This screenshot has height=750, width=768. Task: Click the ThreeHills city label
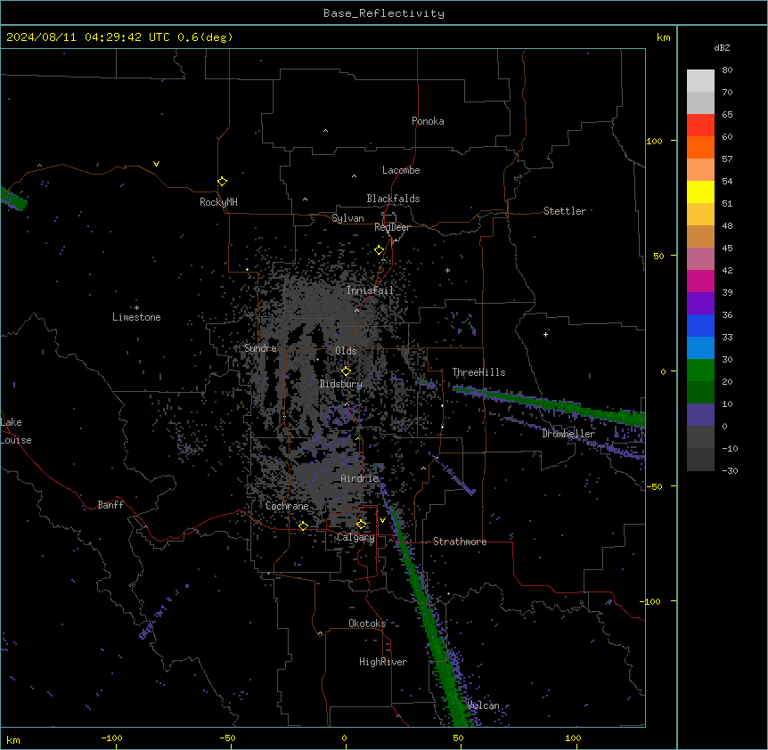pos(478,372)
